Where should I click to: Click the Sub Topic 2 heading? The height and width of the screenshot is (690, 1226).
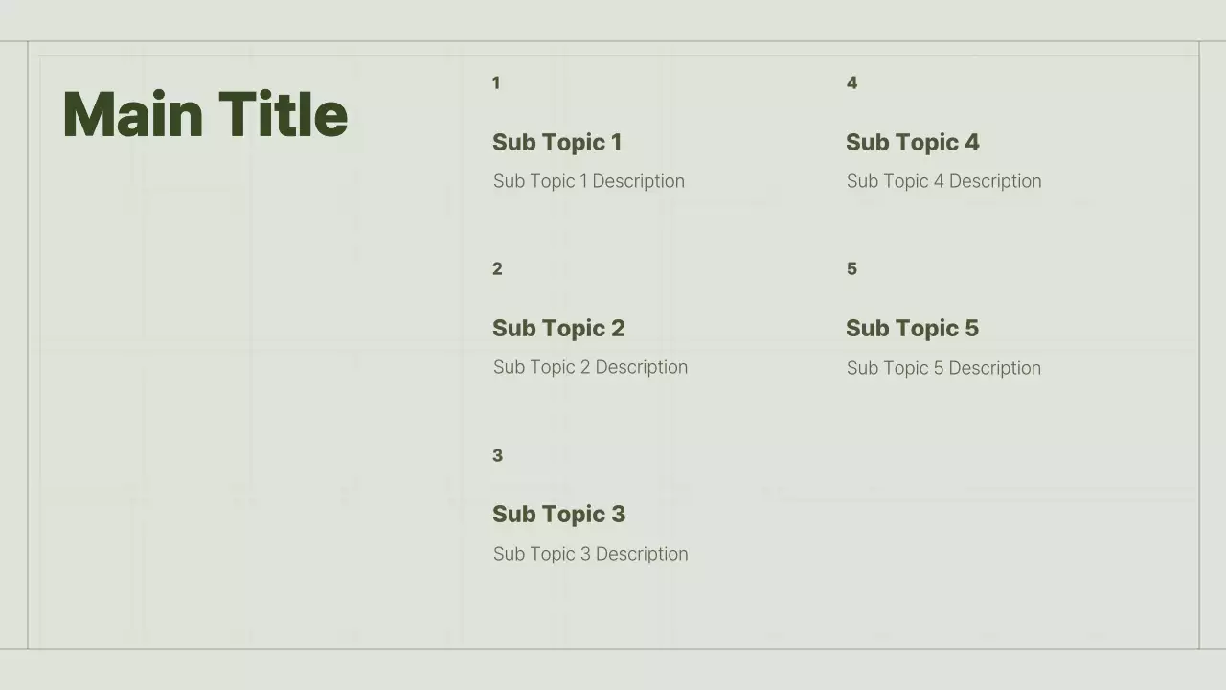(558, 329)
